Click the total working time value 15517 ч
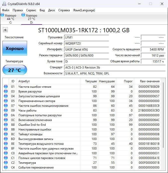Viewport: 168px width, 173px height. 153,61
